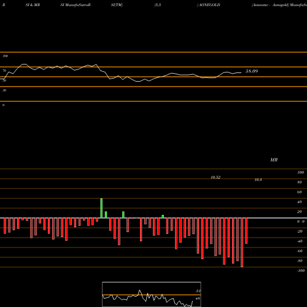Click the end of the white RSI line

click(x=241, y=72)
